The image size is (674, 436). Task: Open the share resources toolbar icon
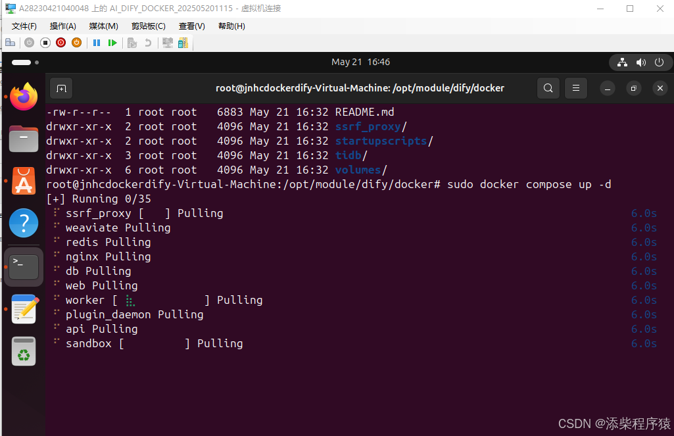(183, 43)
